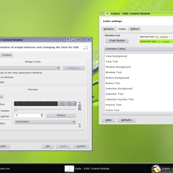Viewport: 173px width, 173px height.
Task: Click the 'visited' link in Selected text row
Action: tap(166, 42)
